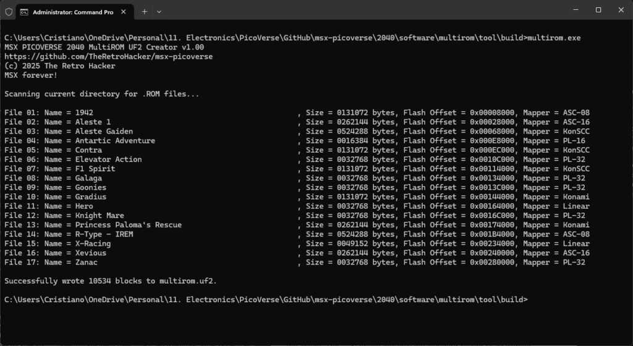
Task: Click the msx-picoverse GitHub URL
Action: click(108, 56)
